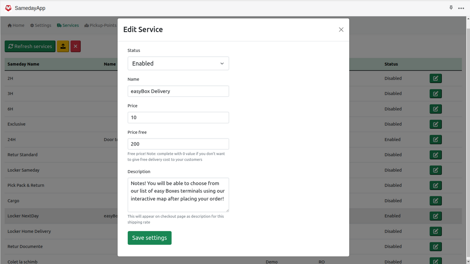Click the red X icon next to upload
This screenshot has width=470, height=264.
75,46
